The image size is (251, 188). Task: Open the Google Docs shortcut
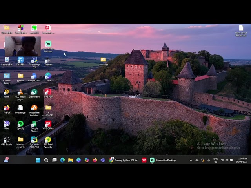pos(34,77)
